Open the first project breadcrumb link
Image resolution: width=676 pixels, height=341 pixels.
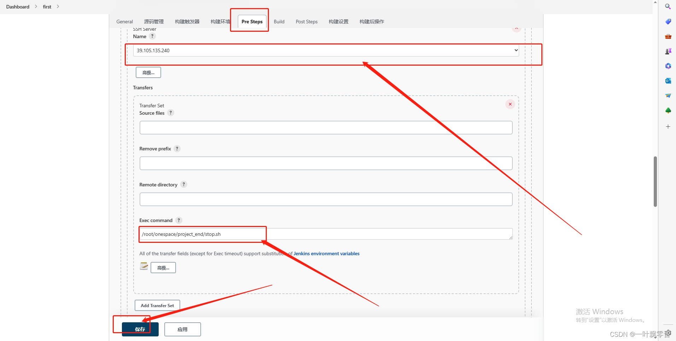47,6
